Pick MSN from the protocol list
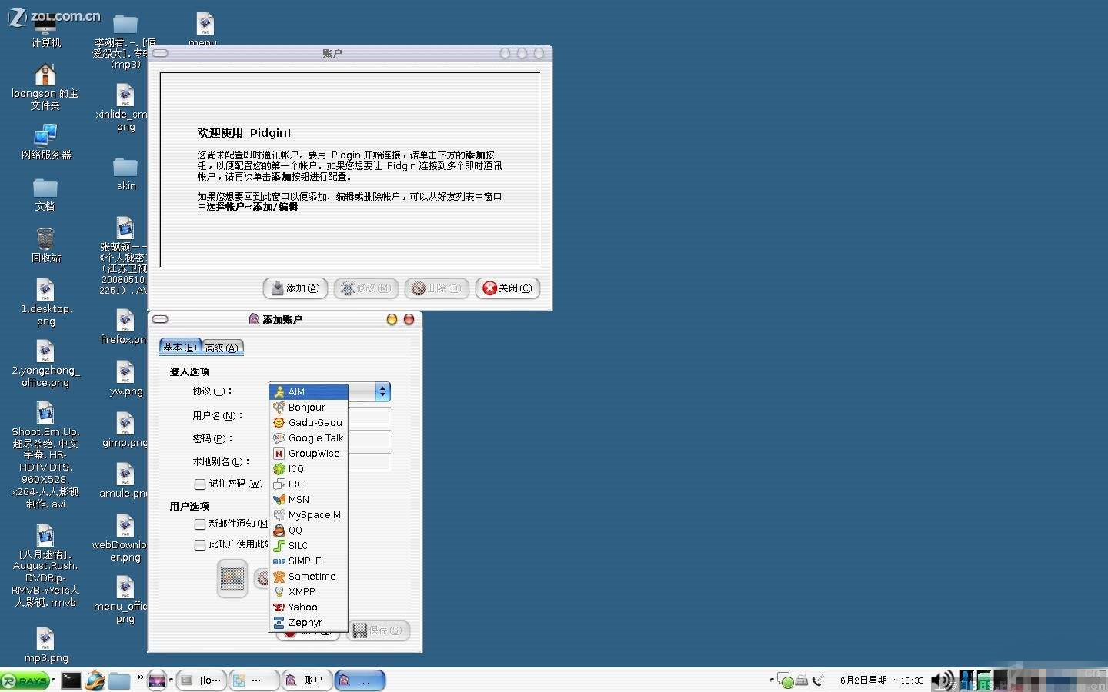1108x692 pixels. point(309,500)
